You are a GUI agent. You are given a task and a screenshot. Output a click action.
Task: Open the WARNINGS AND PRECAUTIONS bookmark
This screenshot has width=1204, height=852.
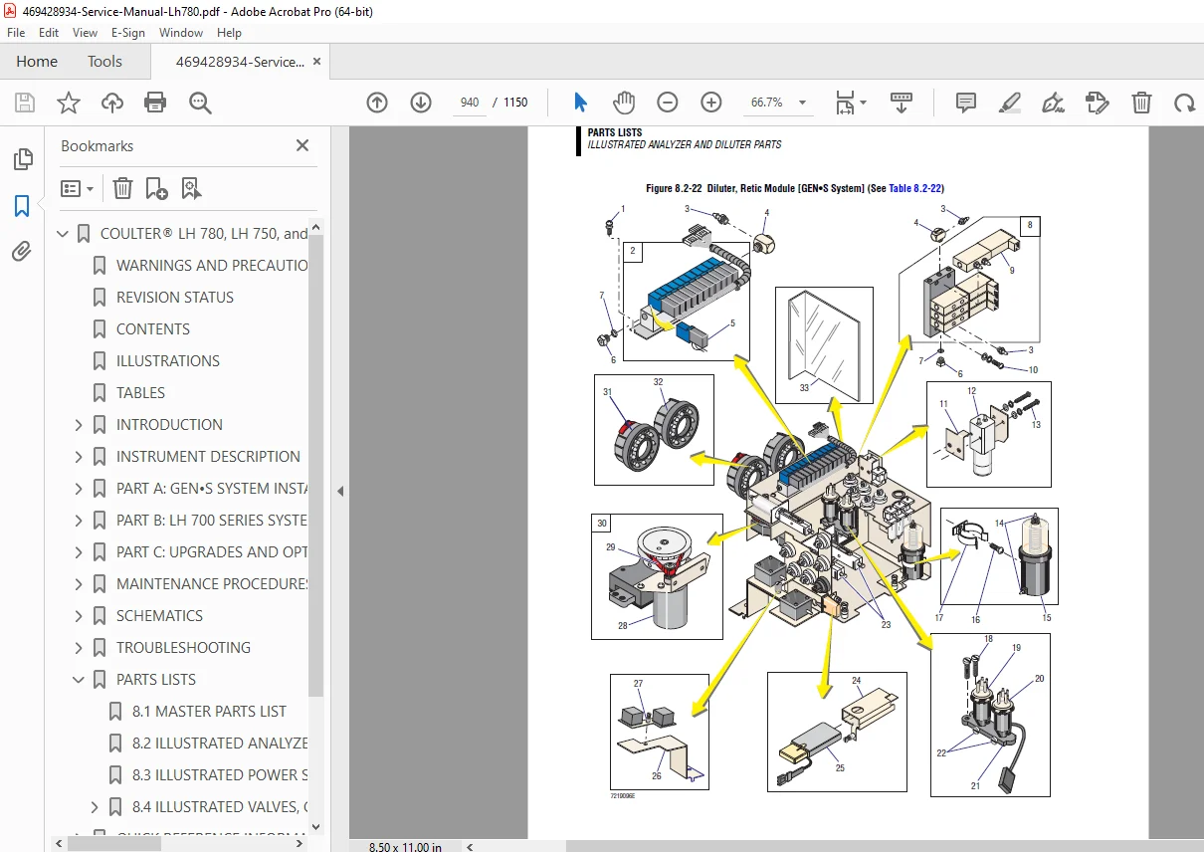click(212, 266)
